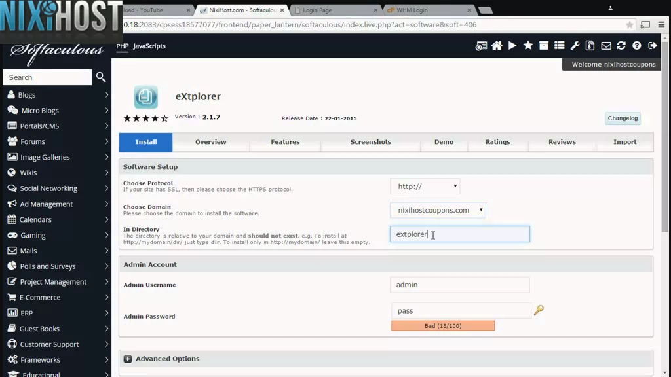Open backups file icon
Viewport: 671px width, 377px height.
tap(590, 46)
